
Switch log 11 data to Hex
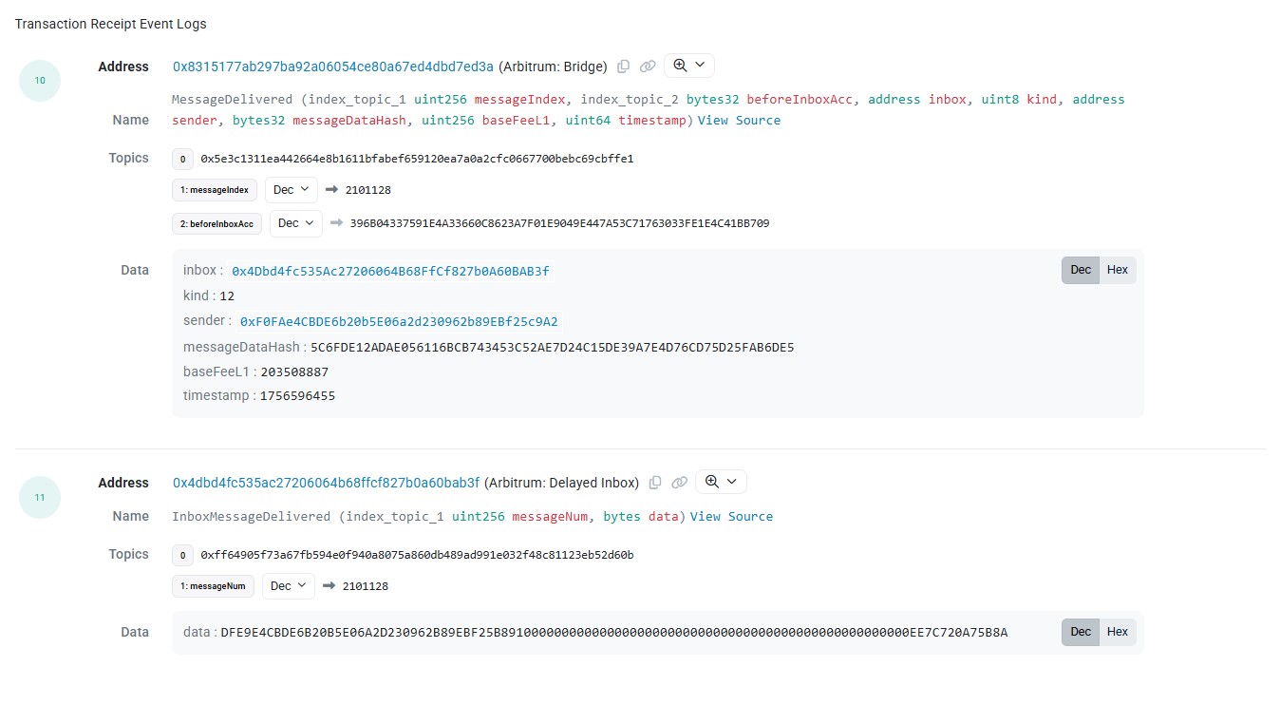[1118, 632]
